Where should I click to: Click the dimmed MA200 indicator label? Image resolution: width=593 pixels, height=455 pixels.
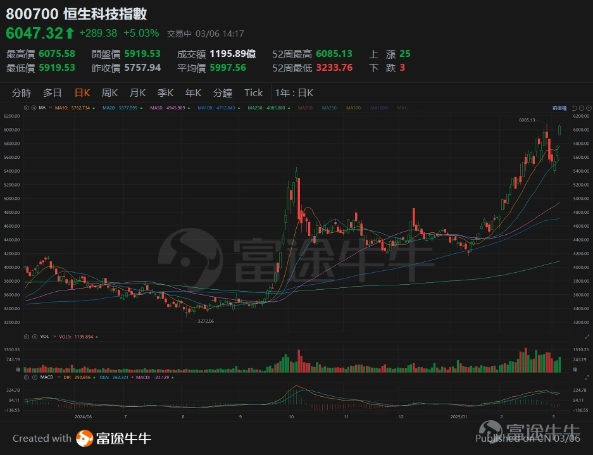point(306,108)
